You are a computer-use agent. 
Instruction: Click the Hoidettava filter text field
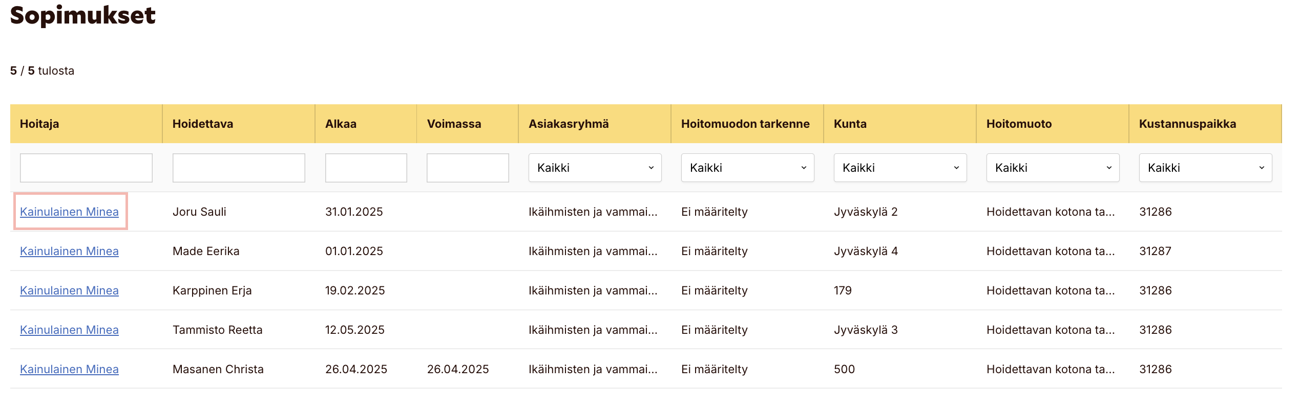coord(239,168)
